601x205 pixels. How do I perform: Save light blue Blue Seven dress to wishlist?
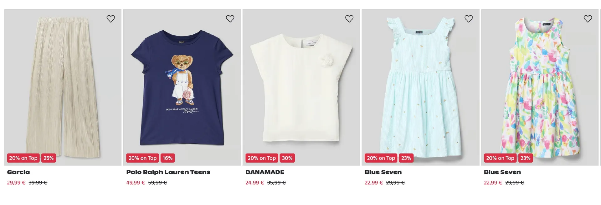(469, 19)
